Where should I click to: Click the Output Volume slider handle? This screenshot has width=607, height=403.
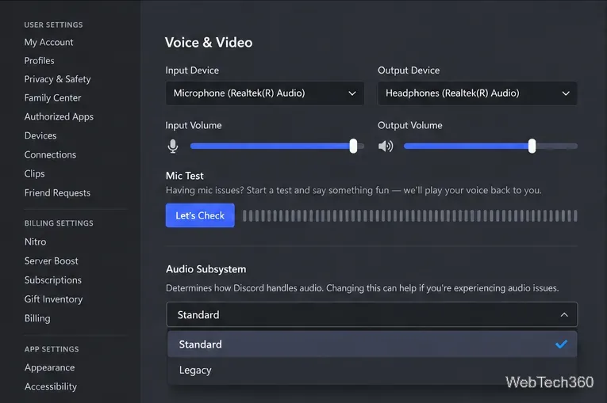(532, 146)
